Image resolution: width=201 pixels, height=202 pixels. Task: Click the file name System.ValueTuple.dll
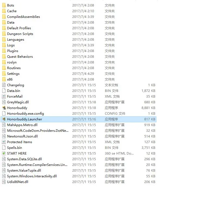coord(24,171)
